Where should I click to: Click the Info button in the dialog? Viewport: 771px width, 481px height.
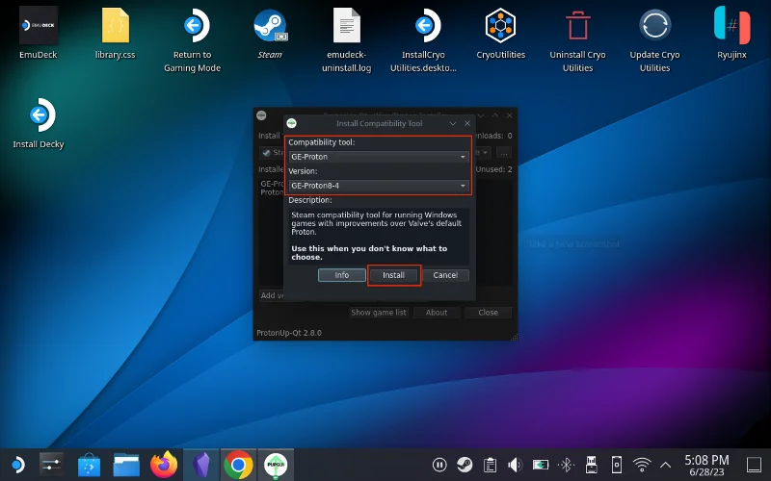(342, 275)
